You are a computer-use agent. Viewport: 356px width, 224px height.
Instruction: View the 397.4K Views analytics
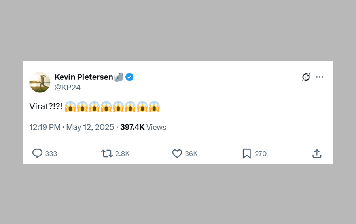point(143,127)
